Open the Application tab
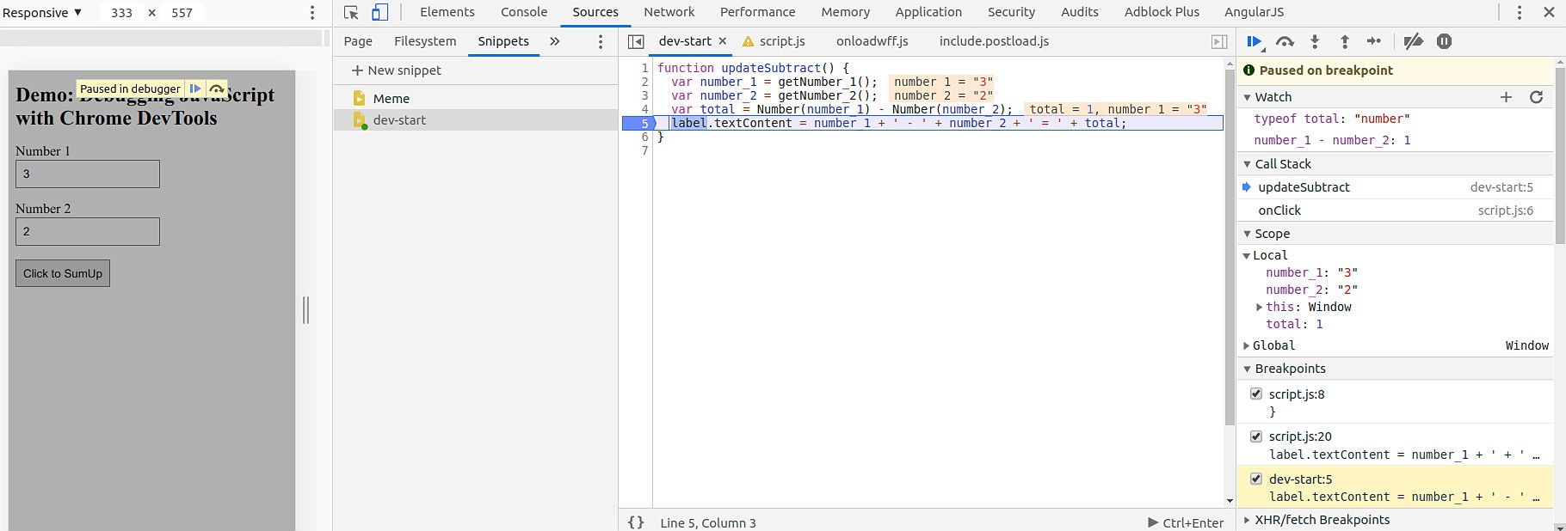 pyautogui.click(x=928, y=12)
